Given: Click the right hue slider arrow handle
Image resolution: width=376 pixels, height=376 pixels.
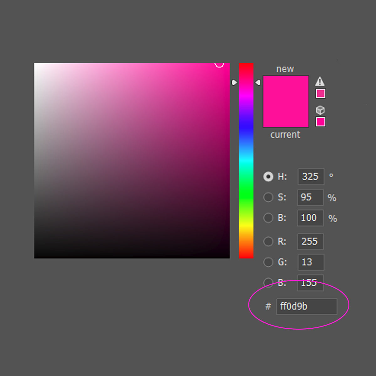Looking at the screenshot, I should pos(258,82).
